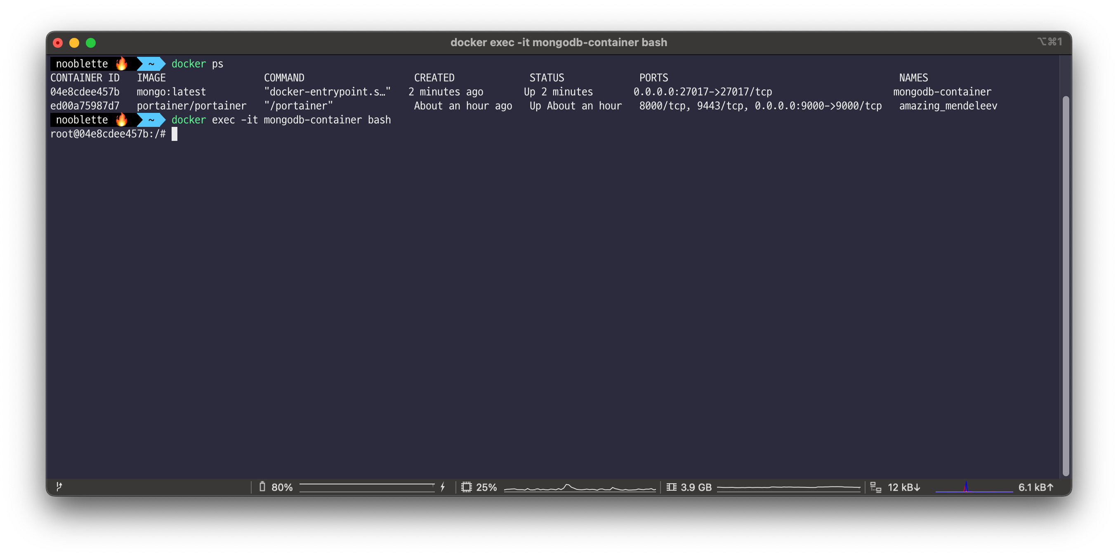The height and width of the screenshot is (557, 1118).
Task: Click the CPU usage sparkline graph
Action: tap(579, 488)
